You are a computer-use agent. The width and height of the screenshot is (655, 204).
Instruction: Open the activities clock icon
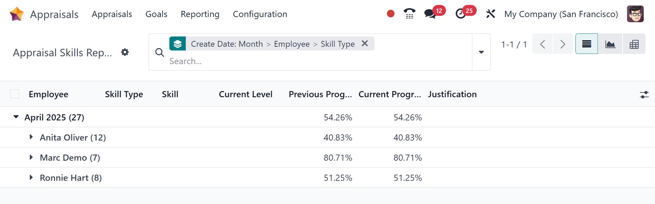tap(461, 14)
